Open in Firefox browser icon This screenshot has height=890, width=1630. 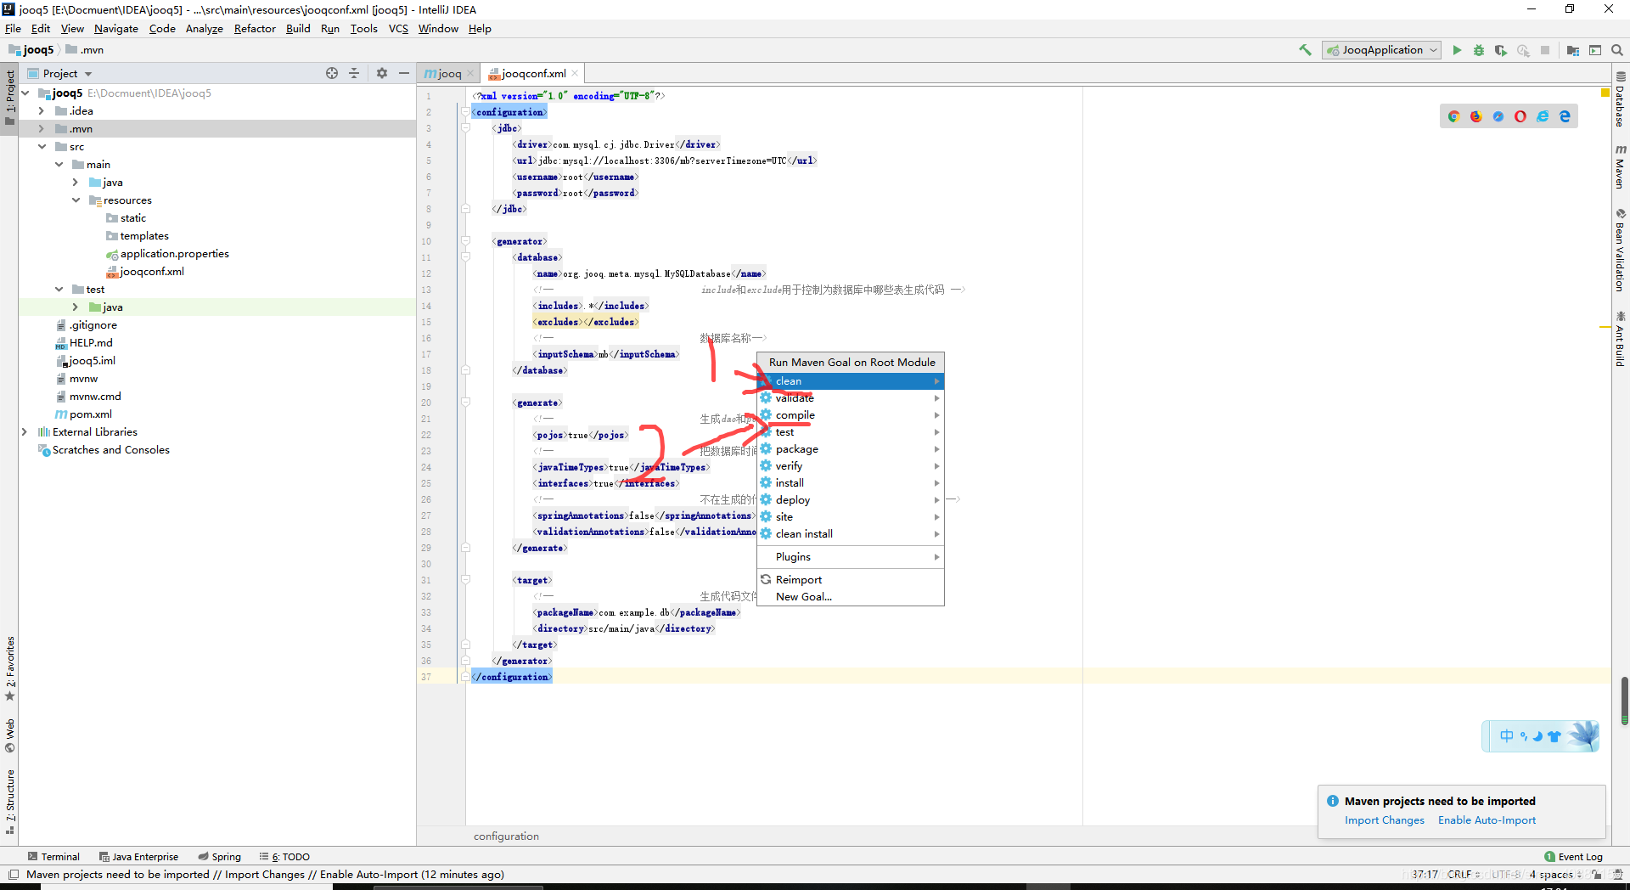coord(1476,116)
